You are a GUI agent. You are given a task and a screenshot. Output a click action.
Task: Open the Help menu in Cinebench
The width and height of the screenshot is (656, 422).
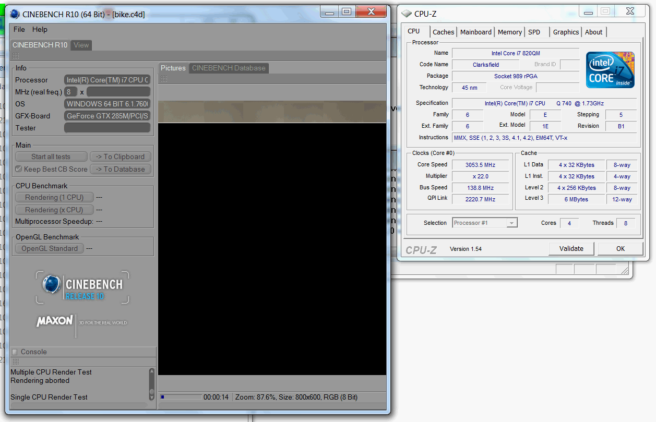tap(40, 29)
